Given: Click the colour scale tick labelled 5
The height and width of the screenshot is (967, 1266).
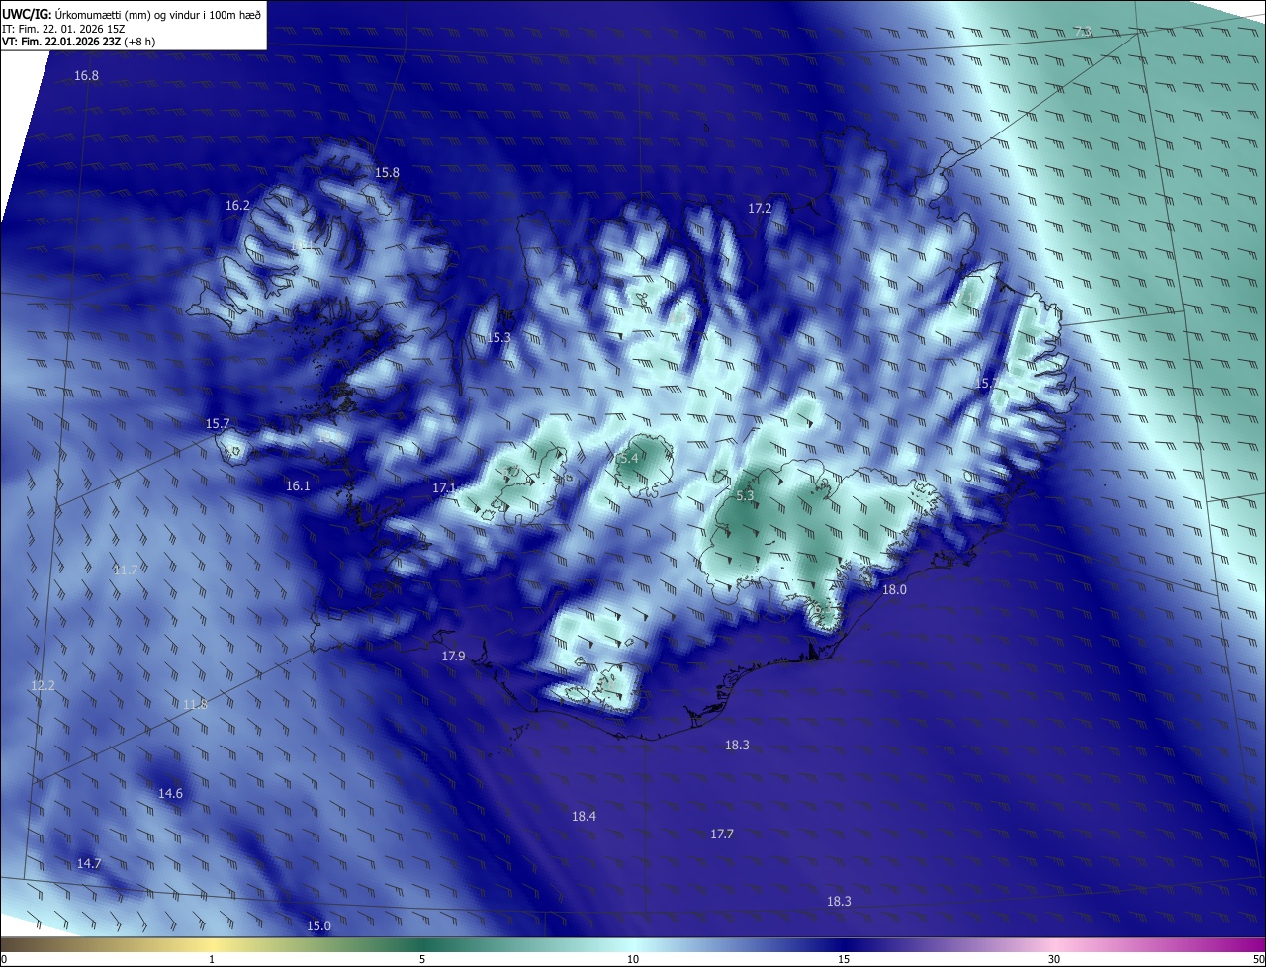Looking at the screenshot, I should [422, 960].
